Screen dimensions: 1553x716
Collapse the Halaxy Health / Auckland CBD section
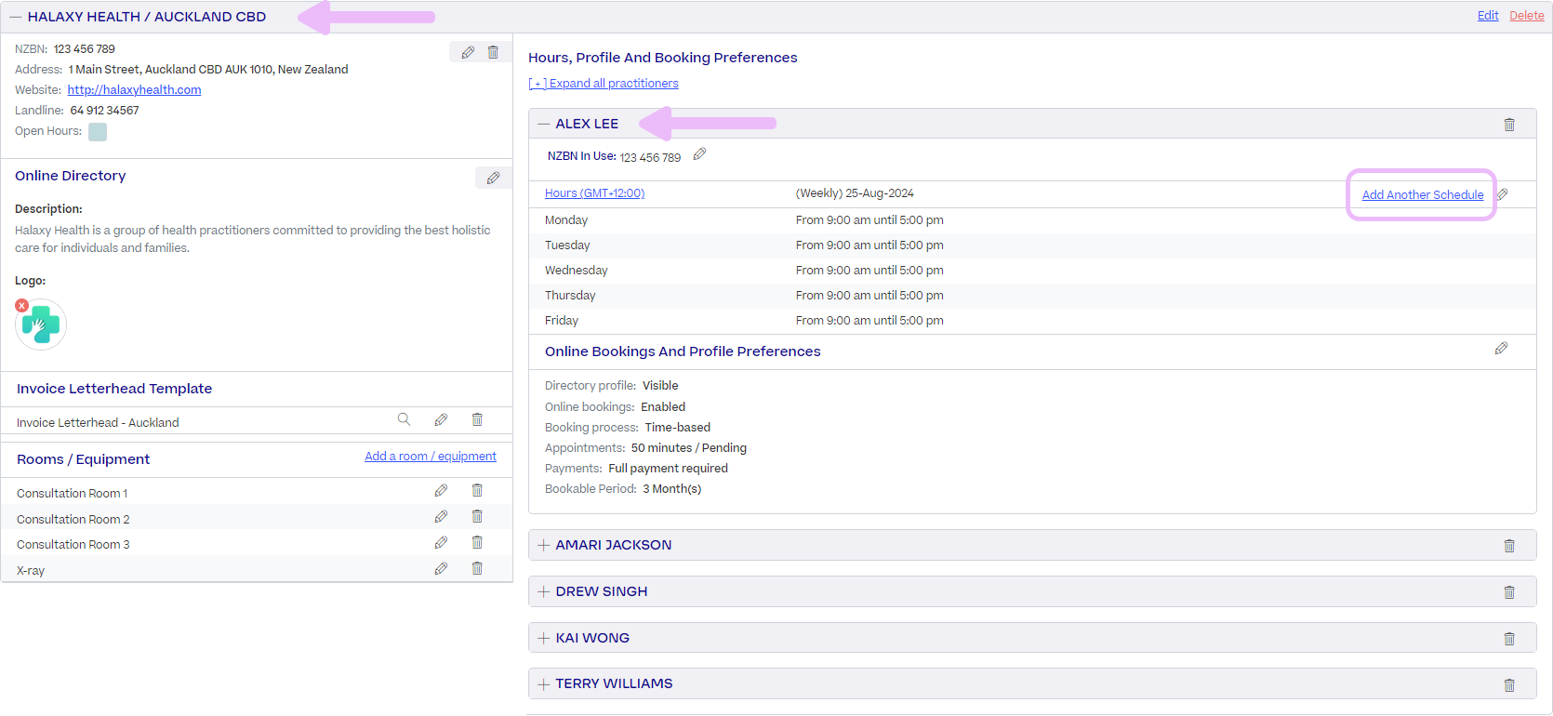16,17
